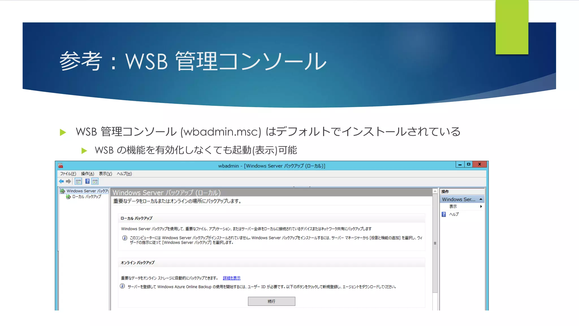Close the wbadmin window
The height and width of the screenshot is (326, 579).
[x=480, y=164]
